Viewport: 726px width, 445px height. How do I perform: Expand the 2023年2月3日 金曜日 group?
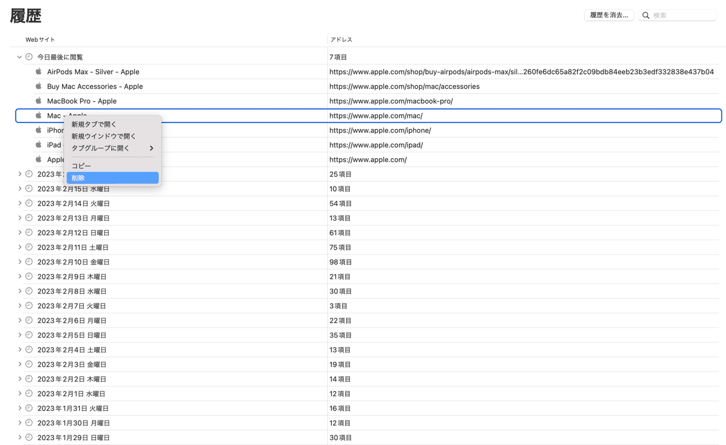coord(20,364)
